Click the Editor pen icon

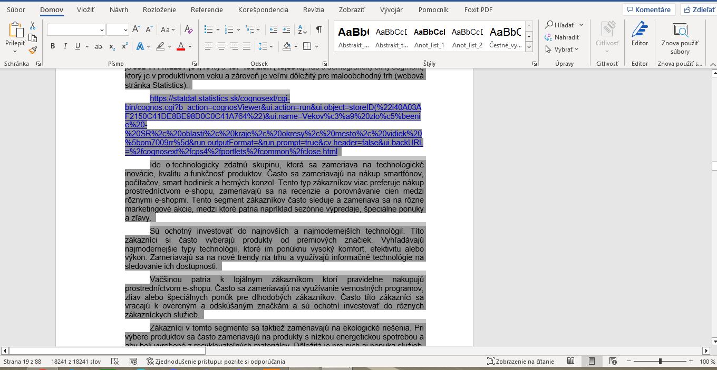(x=640, y=29)
